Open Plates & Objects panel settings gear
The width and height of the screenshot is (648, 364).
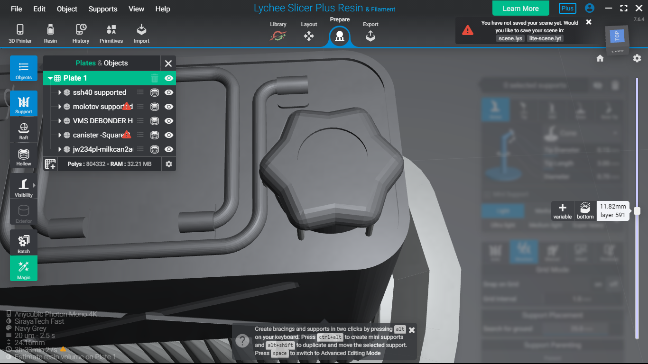(x=168, y=164)
